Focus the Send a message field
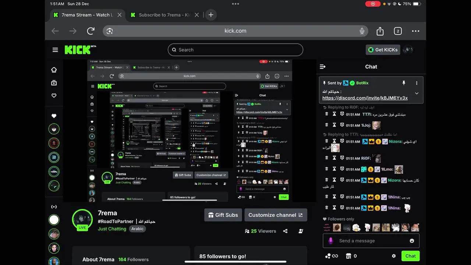The image size is (471, 265). click(x=371, y=241)
